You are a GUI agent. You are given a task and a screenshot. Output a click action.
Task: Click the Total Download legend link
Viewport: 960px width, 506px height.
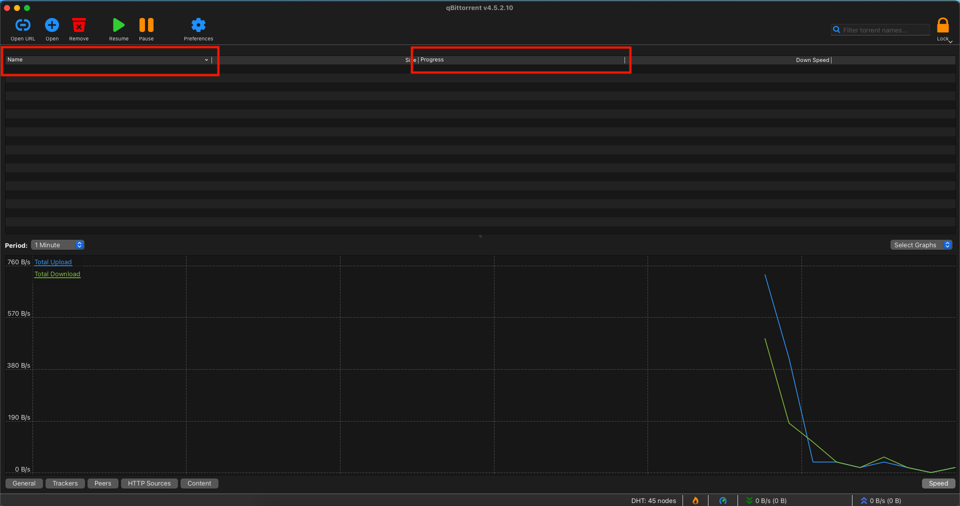[x=57, y=274]
